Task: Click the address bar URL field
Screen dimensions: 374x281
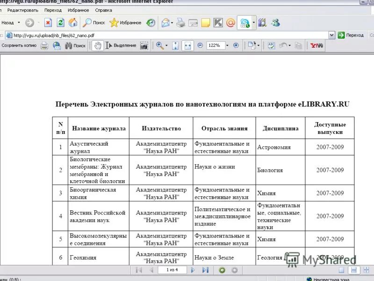Action: click(x=166, y=36)
